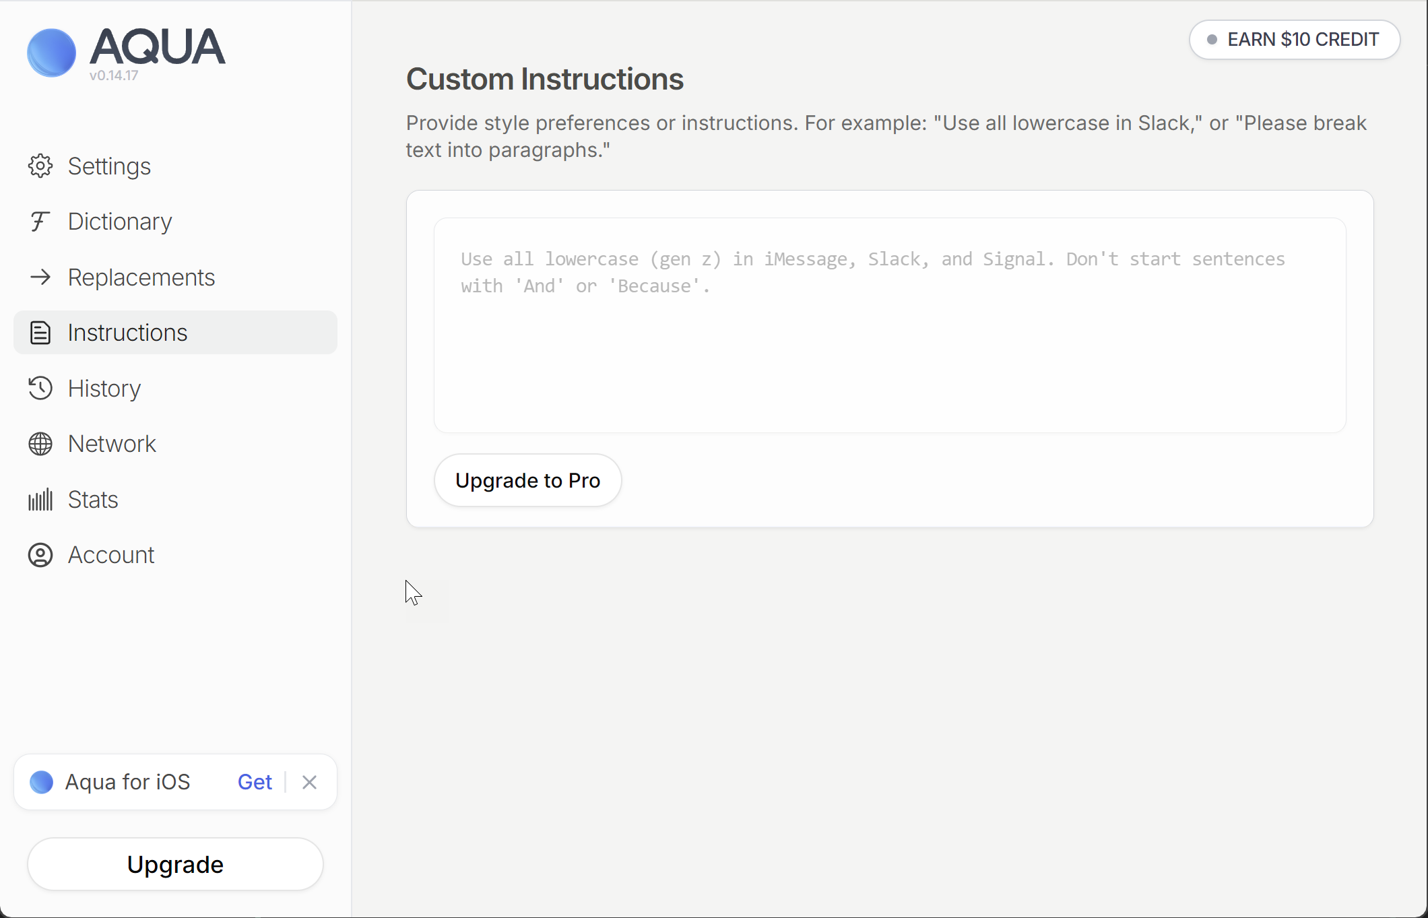Screen dimensions: 1428x918
Task: Click the Settings gear icon
Action: (x=40, y=166)
